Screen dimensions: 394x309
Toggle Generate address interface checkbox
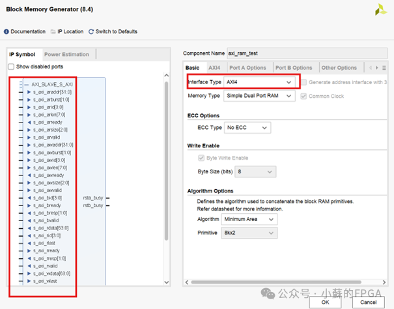point(303,82)
